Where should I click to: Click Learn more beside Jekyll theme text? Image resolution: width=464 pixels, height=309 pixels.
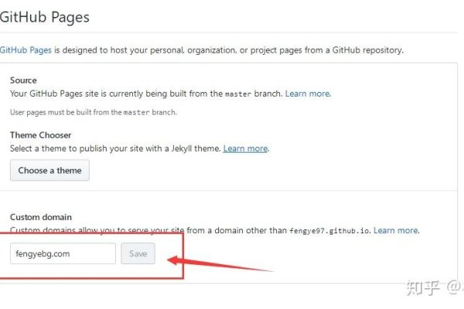coord(245,148)
